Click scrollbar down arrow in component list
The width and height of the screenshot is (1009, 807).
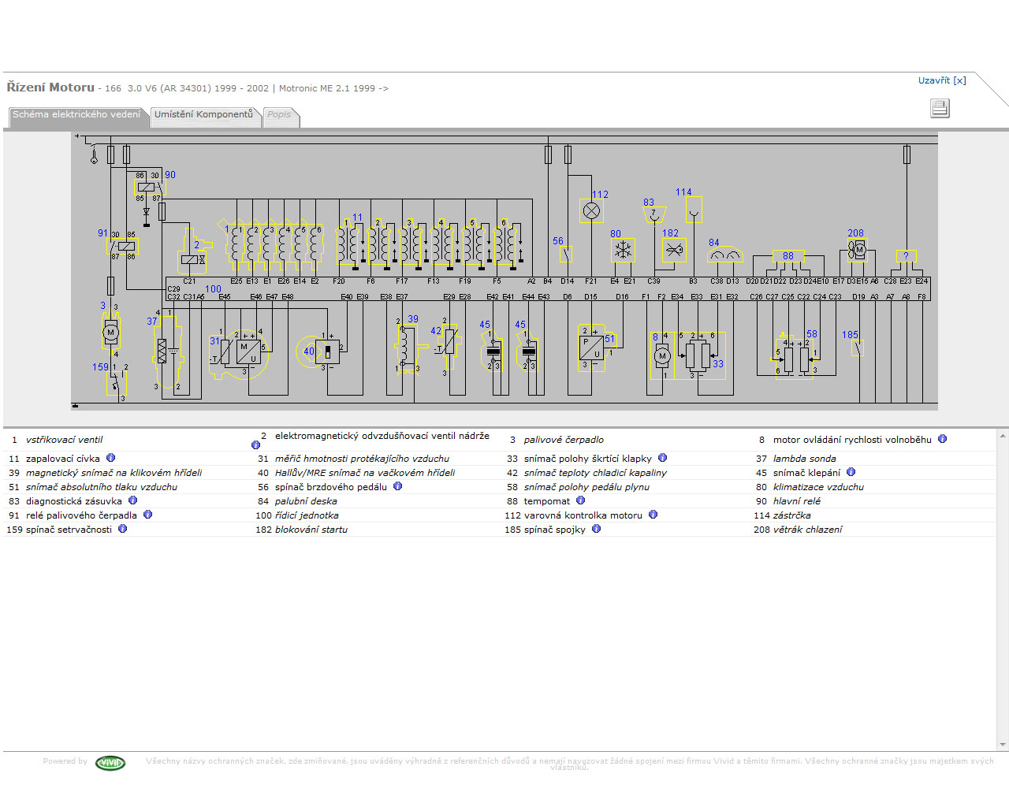click(x=1003, y=744)
